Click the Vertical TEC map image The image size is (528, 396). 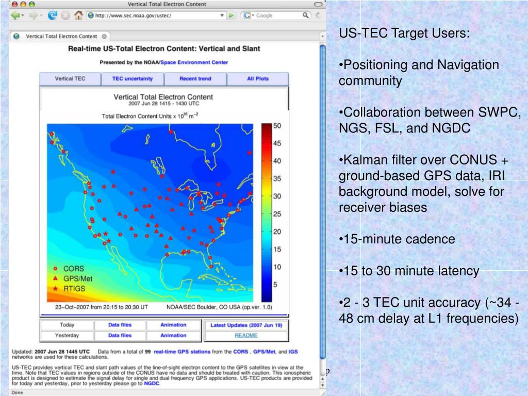pyautogui.click(x=150, y=213)
